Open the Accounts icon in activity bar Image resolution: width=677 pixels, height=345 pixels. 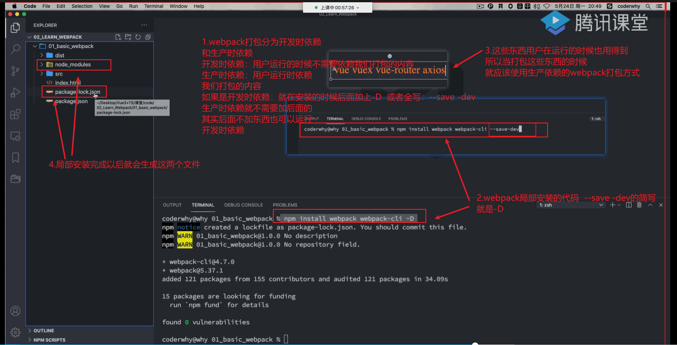[15, 311]
